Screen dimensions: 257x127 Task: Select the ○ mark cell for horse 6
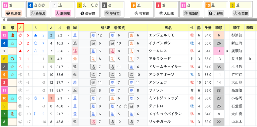coord(12,59)
